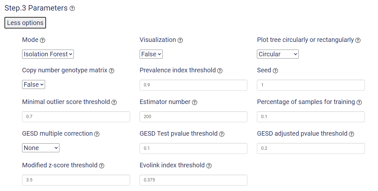Click the GESD adjusted pvalue threshold field
This screenshot has width=378, height=191.
(x=311, y=148)
